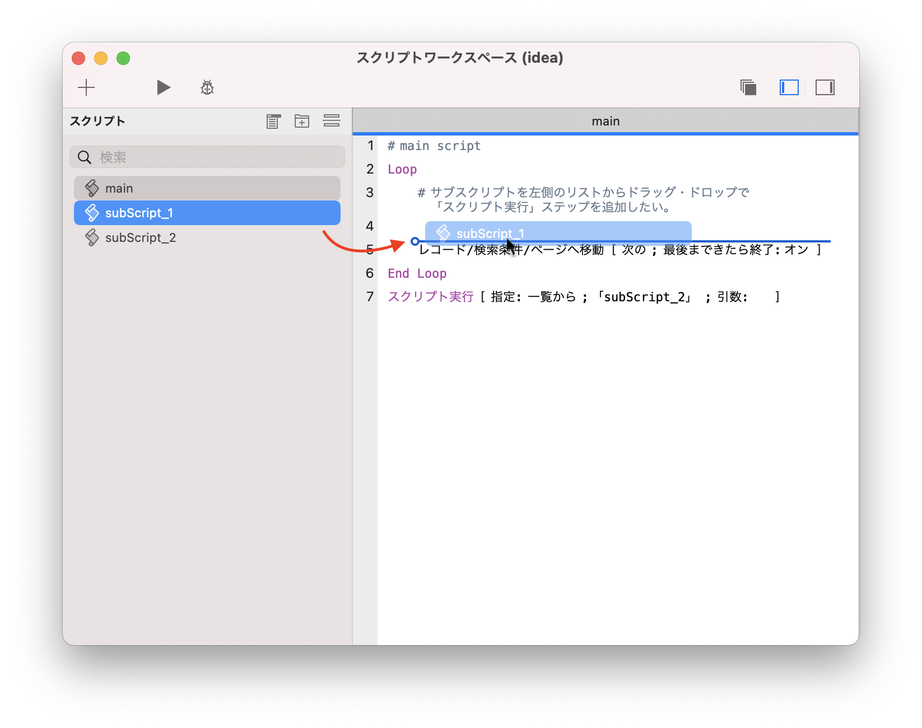Viewport: 922px width, 728px height.
Task: Click the plus icon to add new script
Action: (86, 87)
